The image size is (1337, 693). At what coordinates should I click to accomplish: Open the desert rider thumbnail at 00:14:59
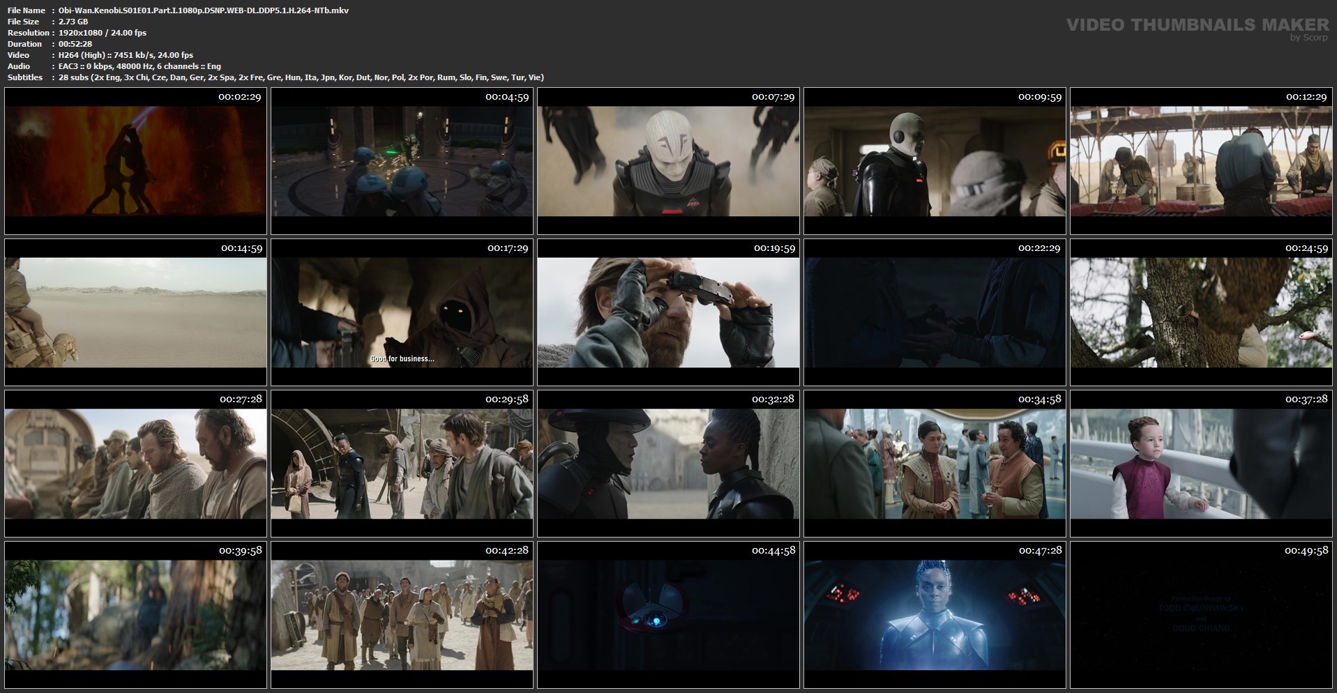(135, 312)
